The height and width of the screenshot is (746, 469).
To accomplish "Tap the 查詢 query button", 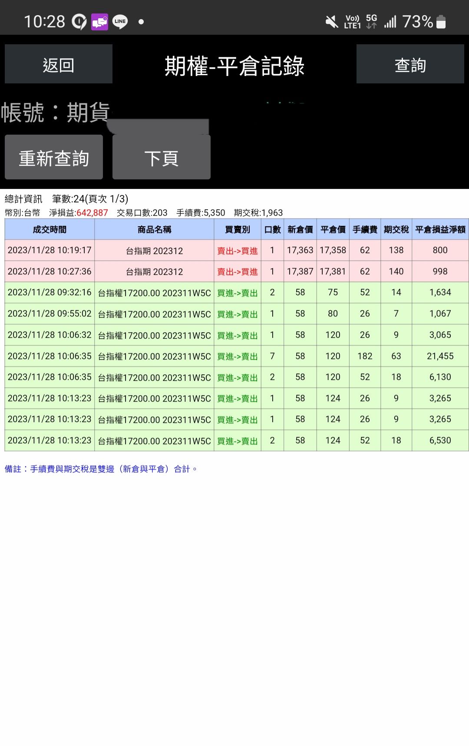I will coord(410,64).
